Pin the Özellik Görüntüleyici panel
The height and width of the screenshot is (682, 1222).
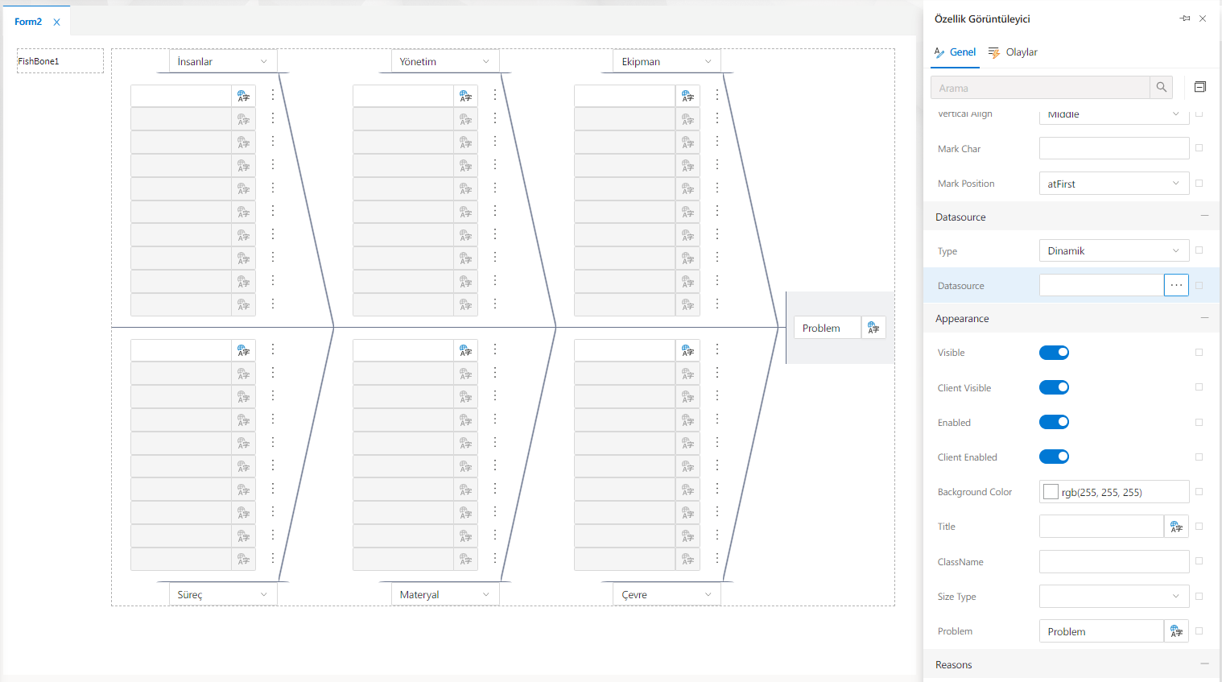click(1185, 19)
